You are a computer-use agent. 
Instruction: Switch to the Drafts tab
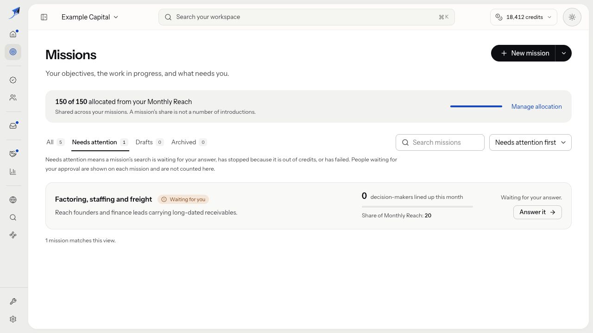tap(149, 142)
